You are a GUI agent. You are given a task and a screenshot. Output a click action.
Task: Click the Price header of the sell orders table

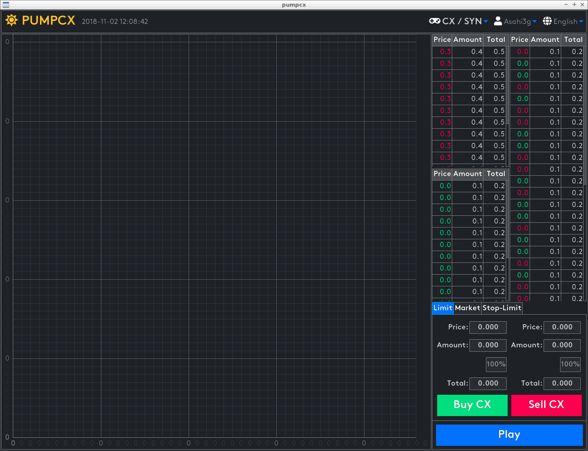coord(442,40)
